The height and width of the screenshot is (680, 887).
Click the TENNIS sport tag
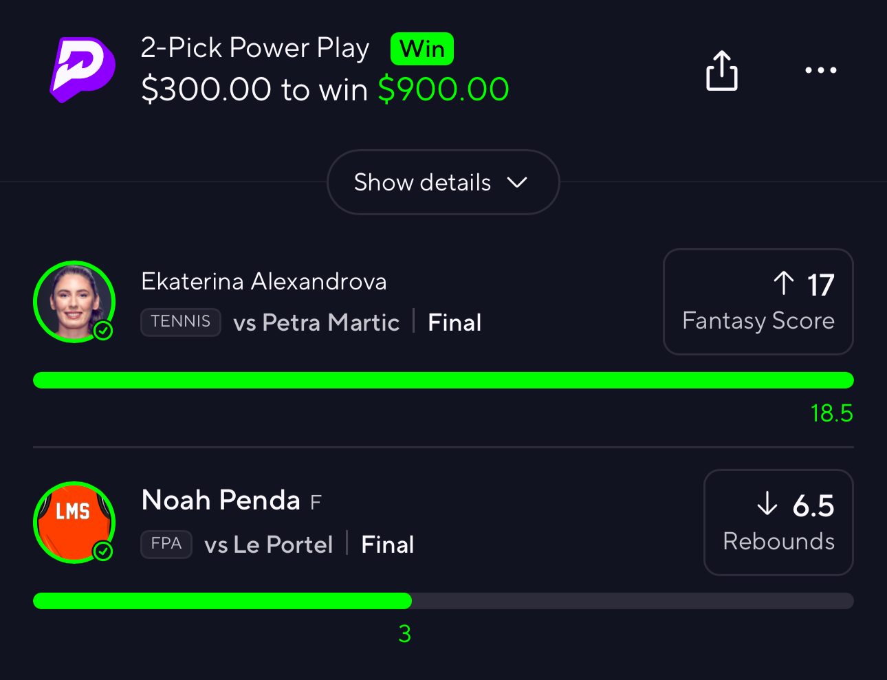pos(181,322)
